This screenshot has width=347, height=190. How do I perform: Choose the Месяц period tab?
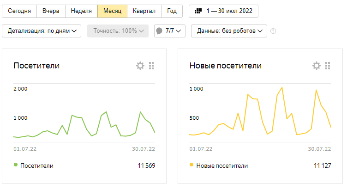click(112, 11)
